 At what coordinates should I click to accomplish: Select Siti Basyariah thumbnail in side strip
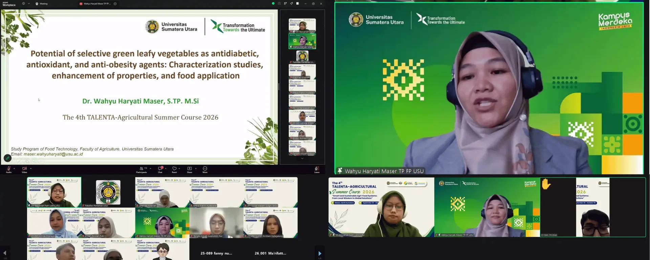pyautogui.click(x=302, y=26)
